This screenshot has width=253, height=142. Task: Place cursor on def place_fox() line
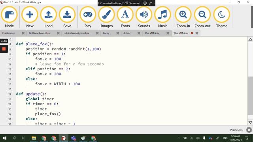pyautogui.click(x=35, y=44)
